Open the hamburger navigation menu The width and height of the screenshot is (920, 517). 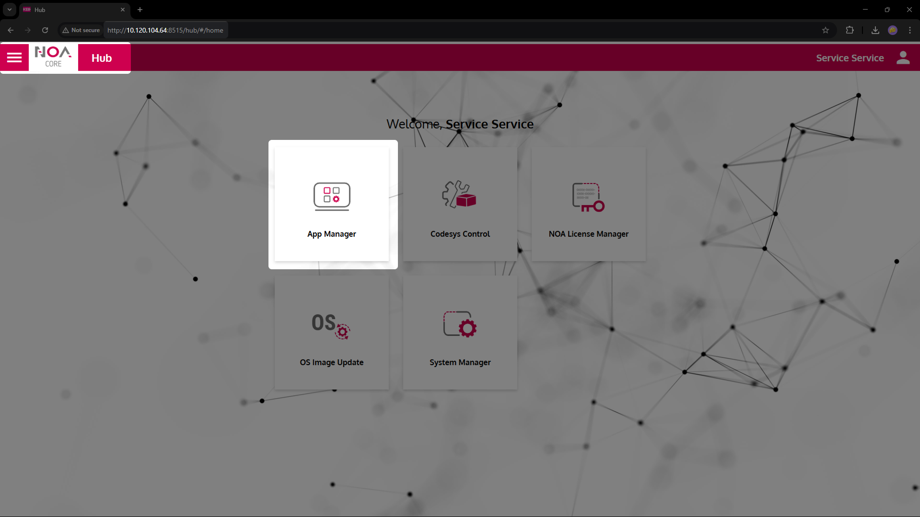14,58
